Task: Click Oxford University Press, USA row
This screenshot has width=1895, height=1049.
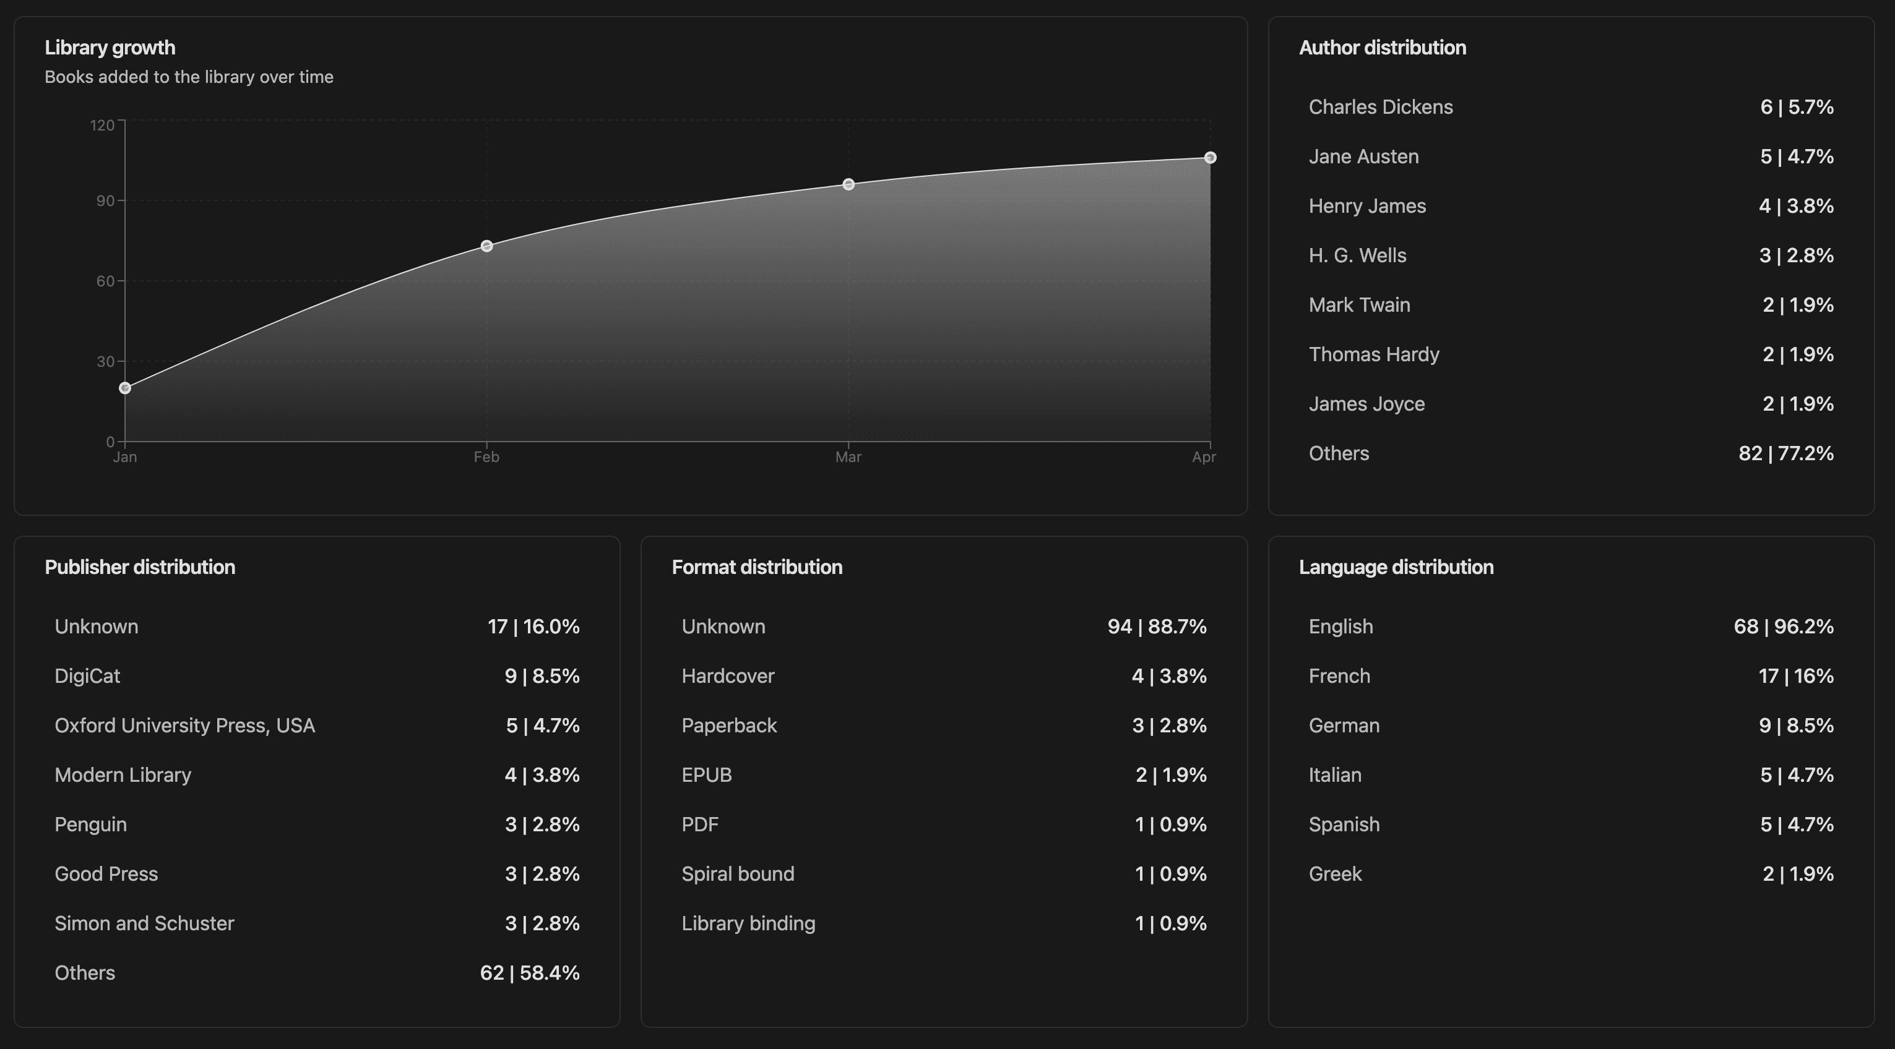Action: coord(184,726)
